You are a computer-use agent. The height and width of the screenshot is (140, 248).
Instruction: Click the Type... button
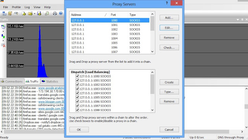[x=169, y=92]
